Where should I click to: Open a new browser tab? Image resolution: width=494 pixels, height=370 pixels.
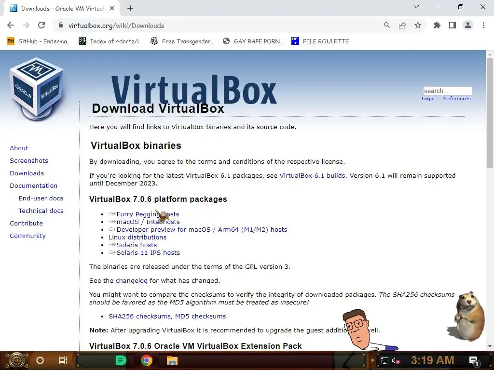point(130,9)
